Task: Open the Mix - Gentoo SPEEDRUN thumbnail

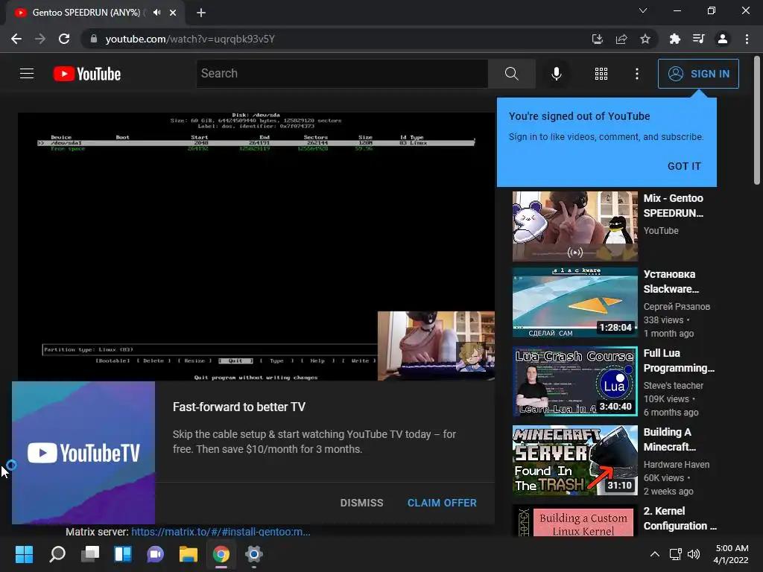Action: 574,226
